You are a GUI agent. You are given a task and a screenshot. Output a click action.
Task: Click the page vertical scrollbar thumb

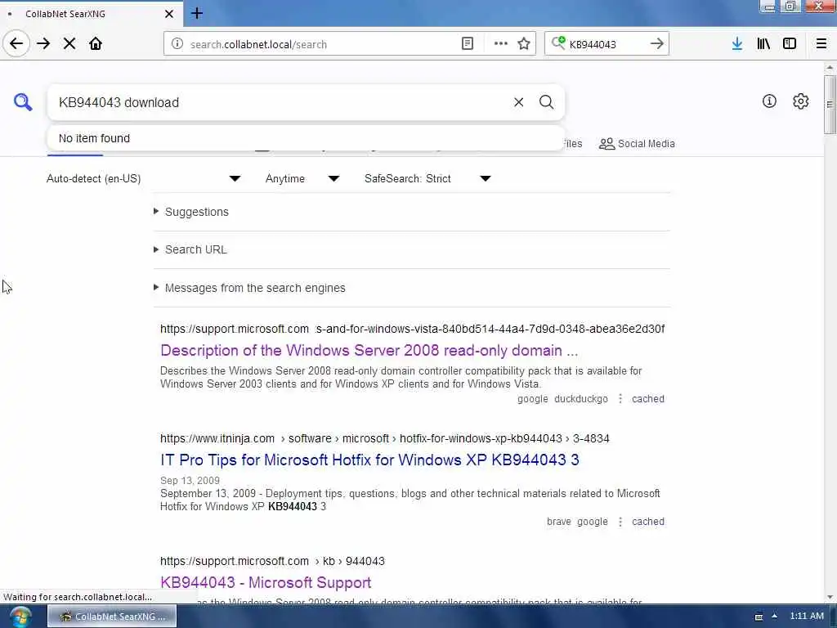[x=829, y=105]
